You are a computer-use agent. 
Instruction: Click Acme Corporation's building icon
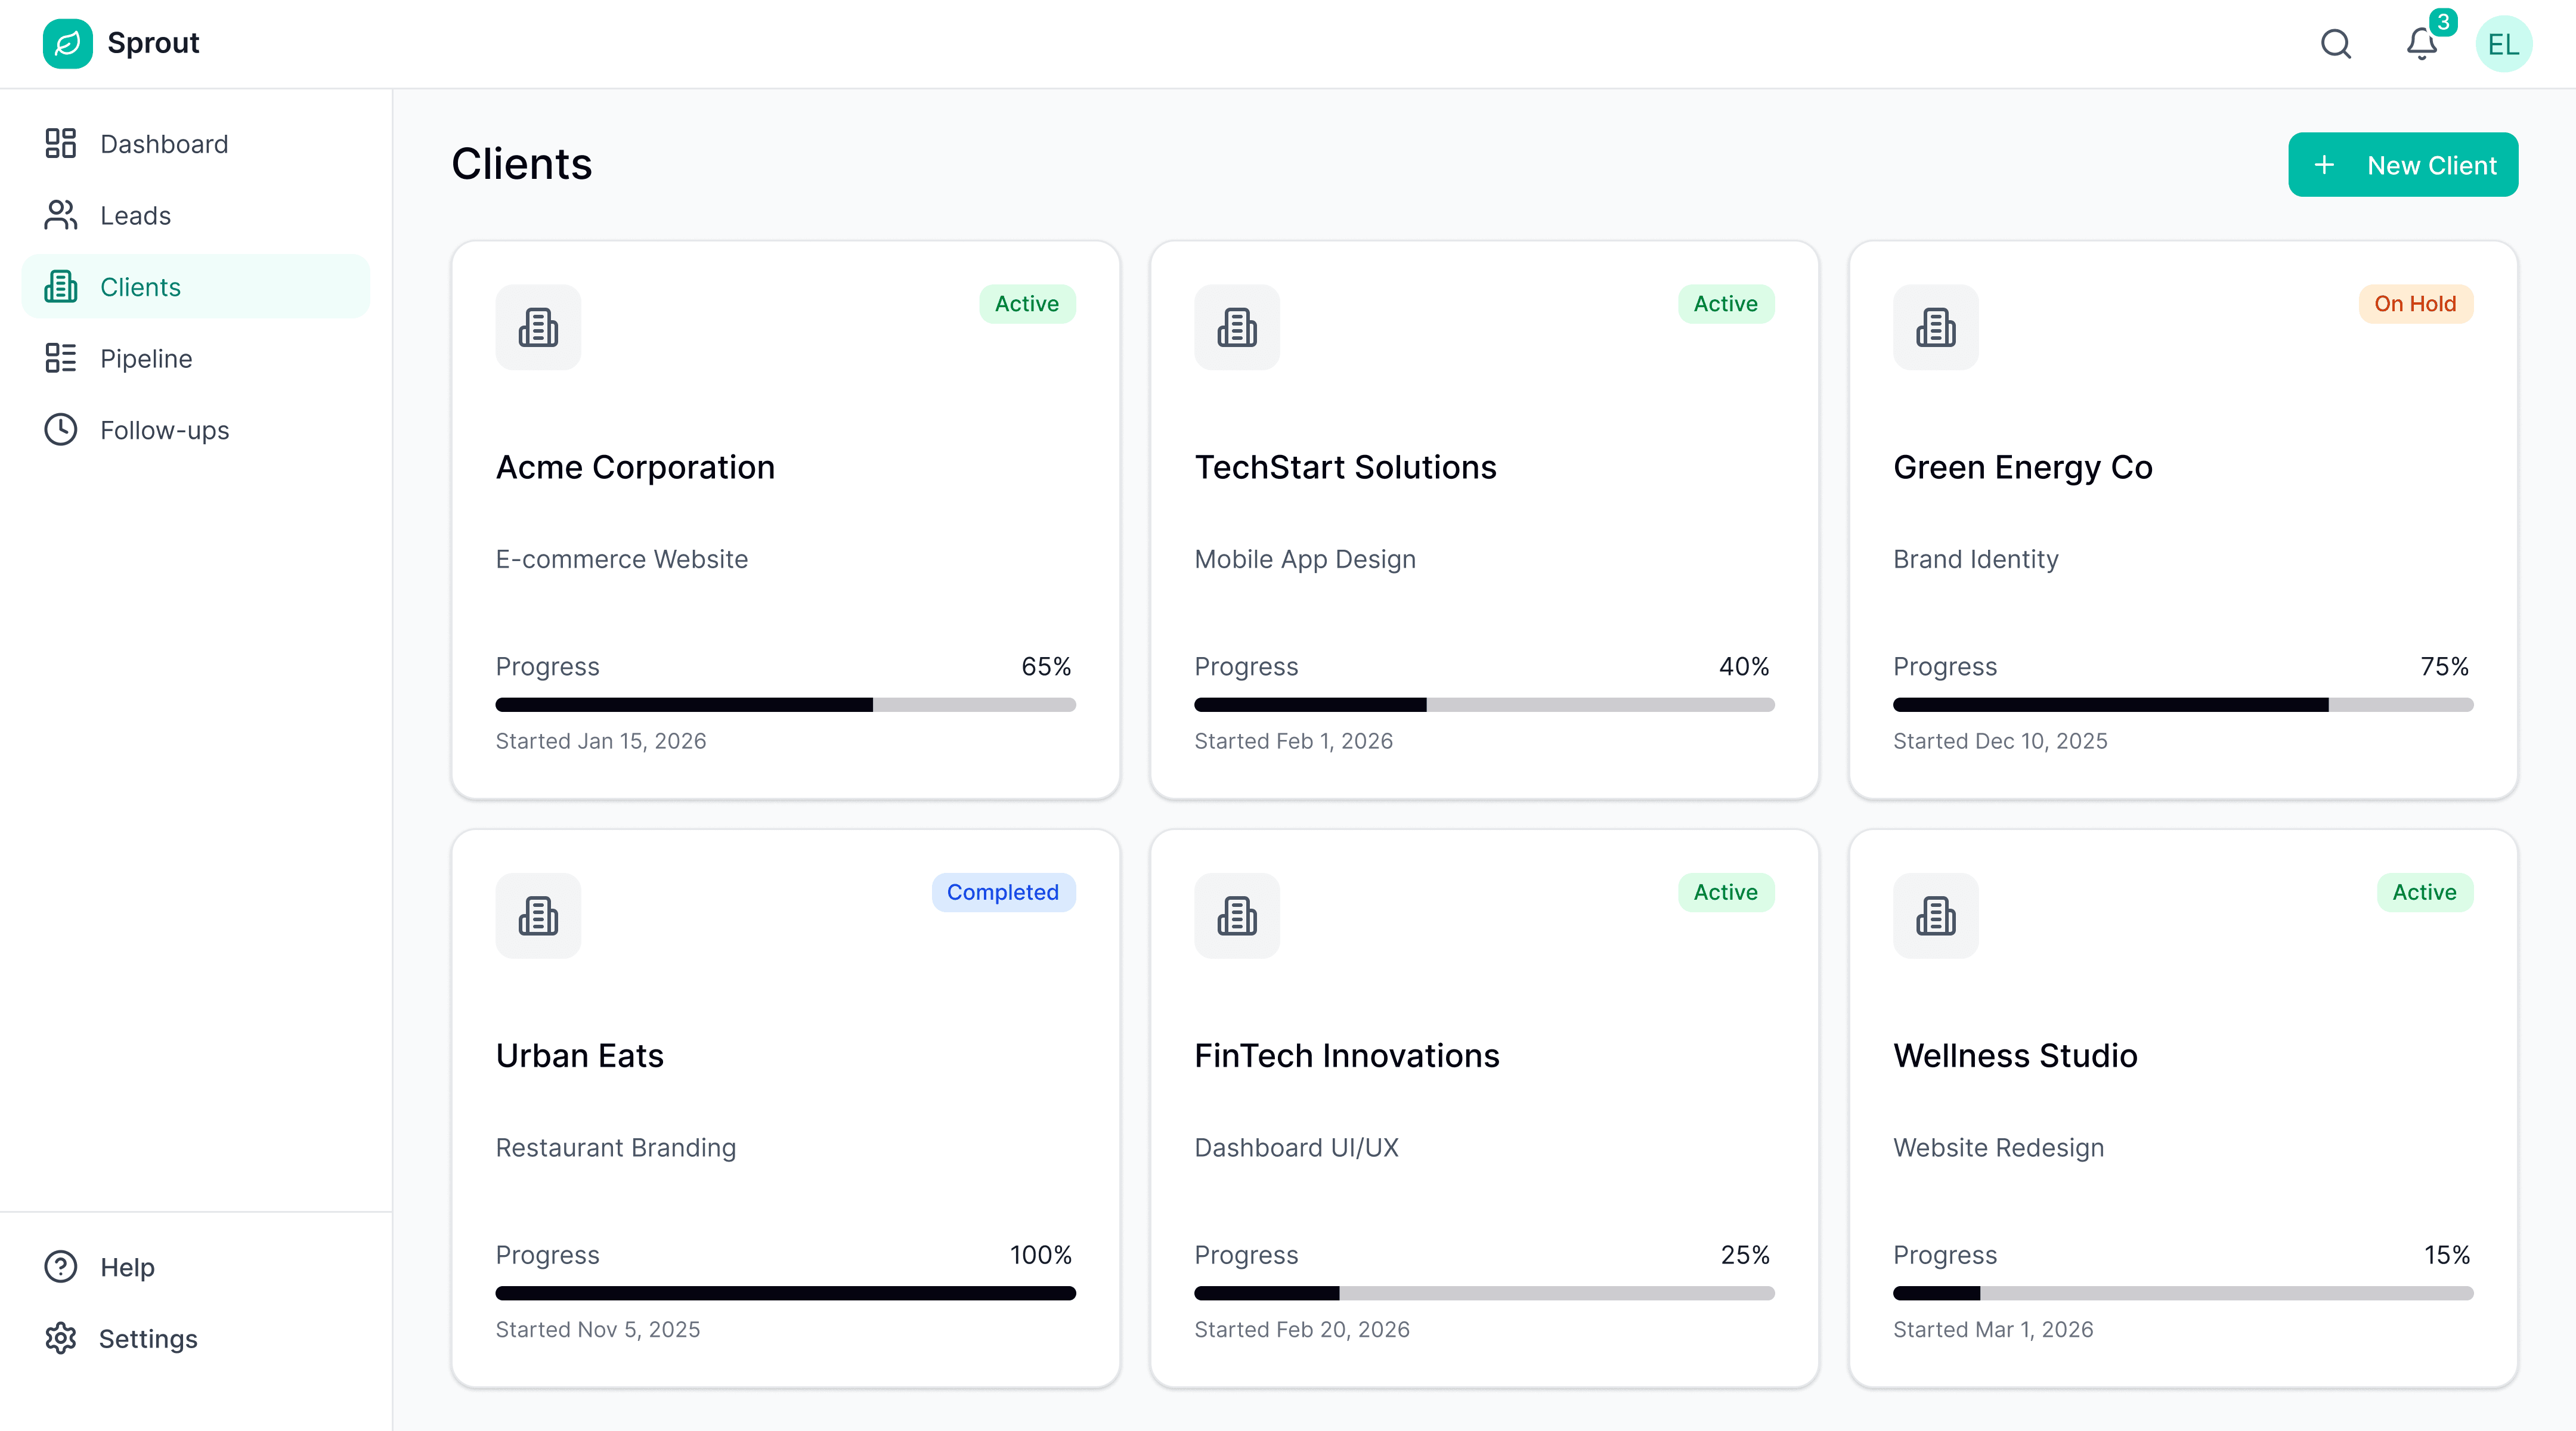click(x=538, y=327)
